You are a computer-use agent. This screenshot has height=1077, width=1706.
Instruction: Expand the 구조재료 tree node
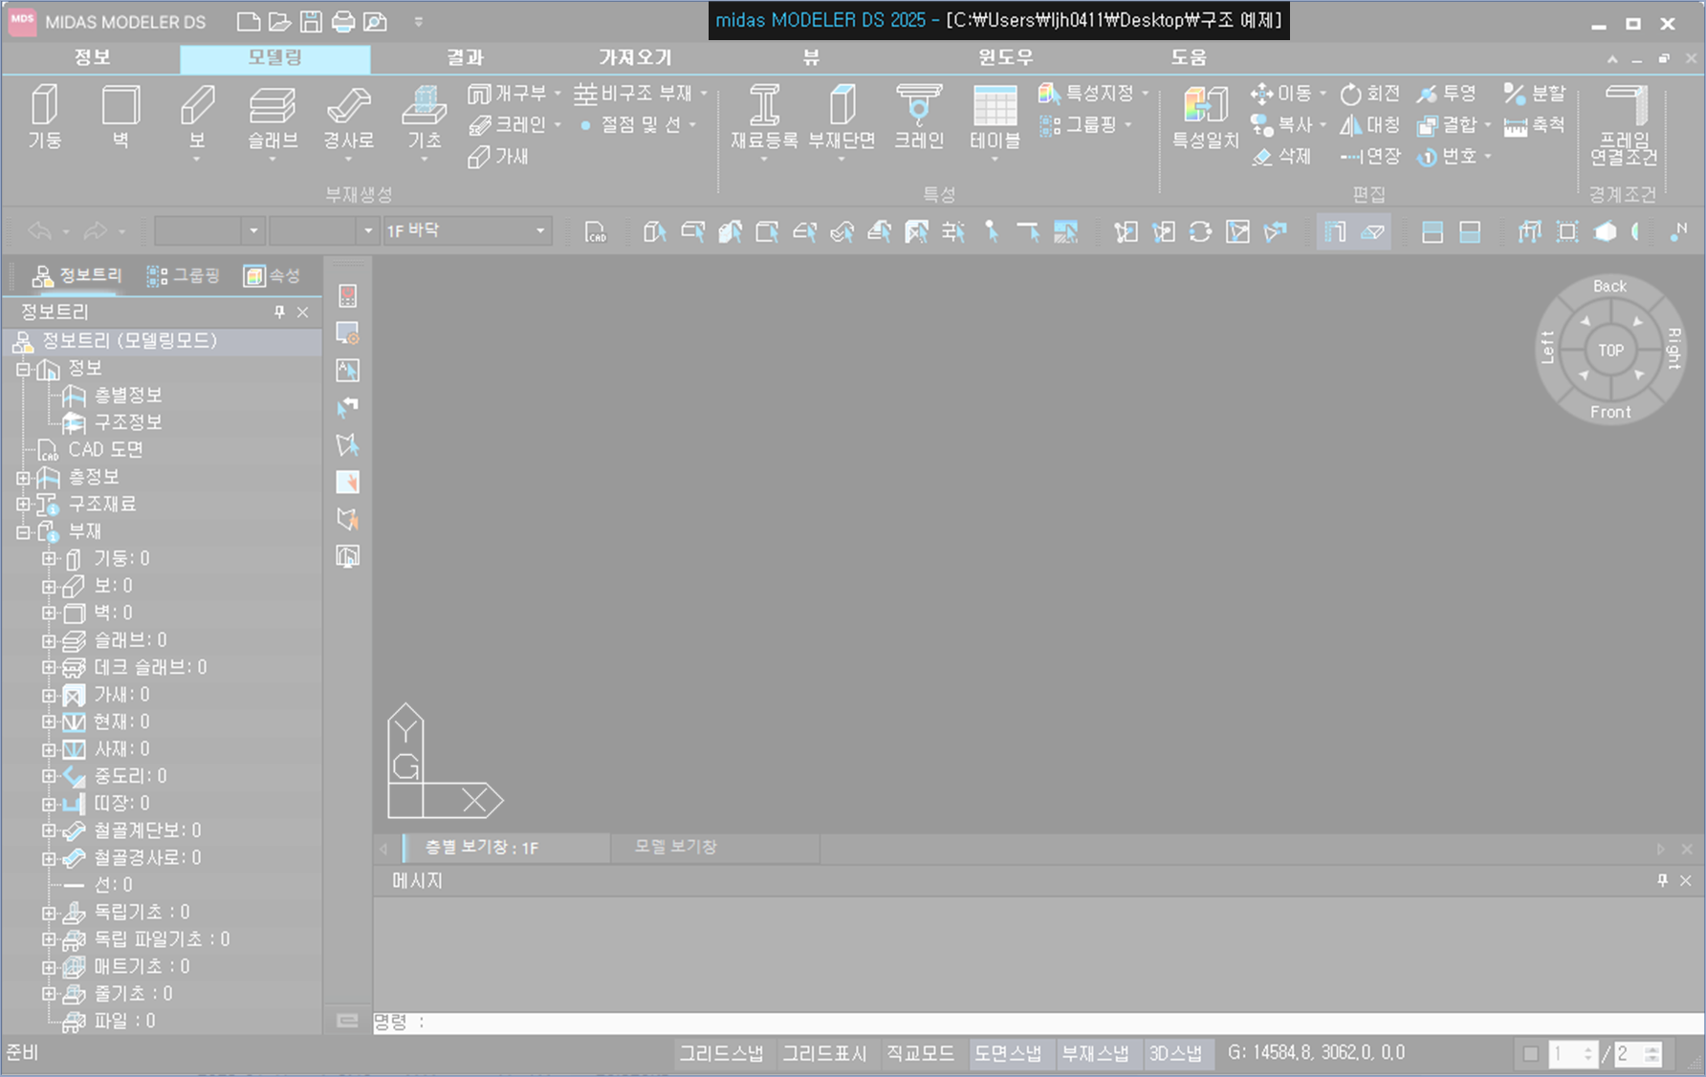[x=23, y=504]
